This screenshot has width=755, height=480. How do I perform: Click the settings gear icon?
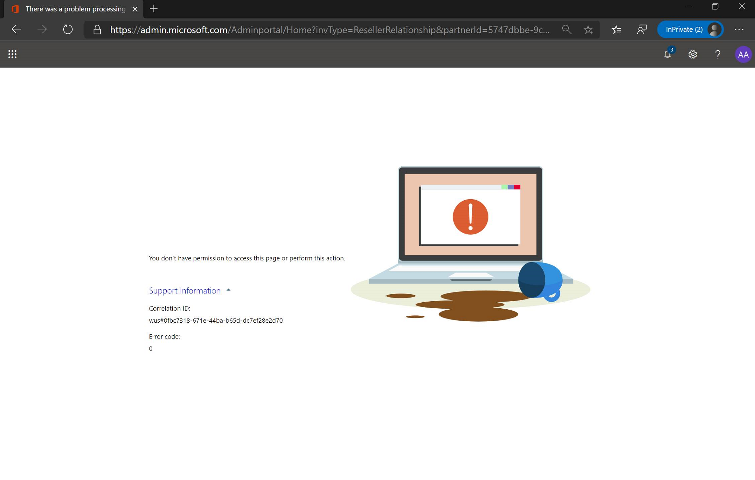(x=692, y=55)
